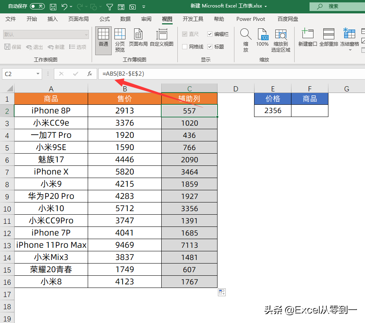Toggle the 编辑栏 checkbox

(x=210, y=34)
